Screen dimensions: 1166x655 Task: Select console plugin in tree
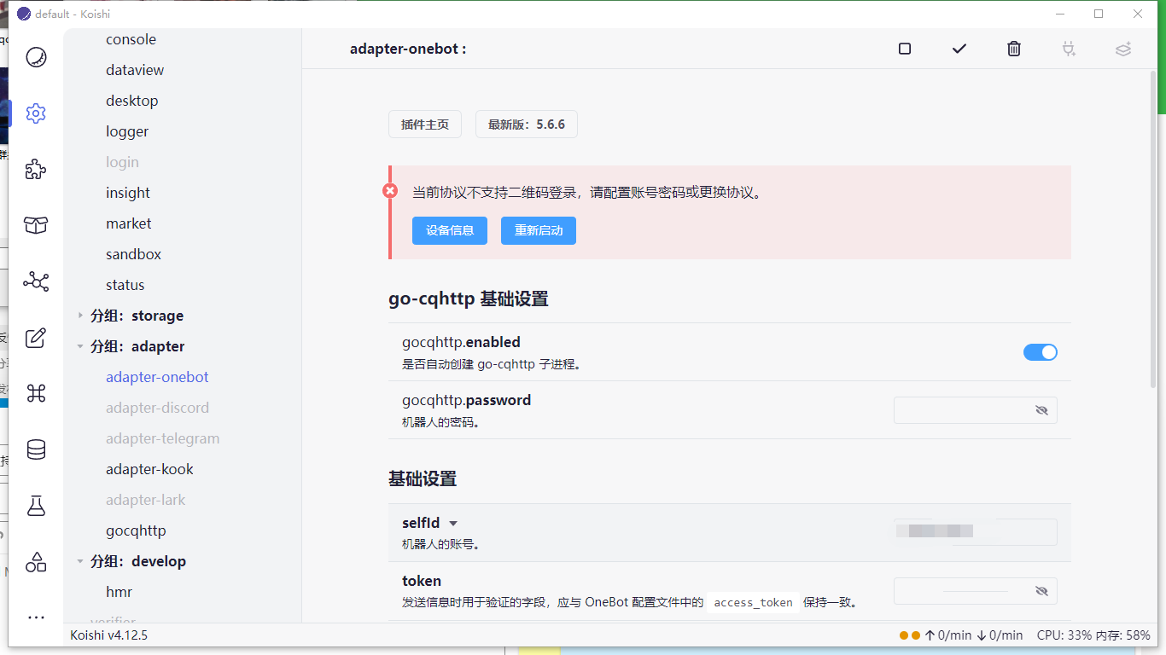click(x=131, y=39)
